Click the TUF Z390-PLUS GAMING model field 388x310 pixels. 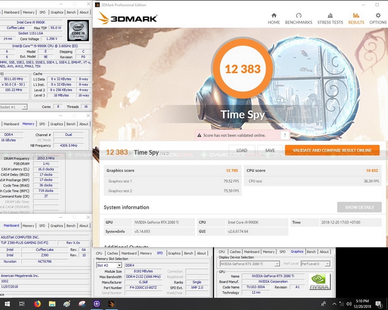click(x=28, y=243)
